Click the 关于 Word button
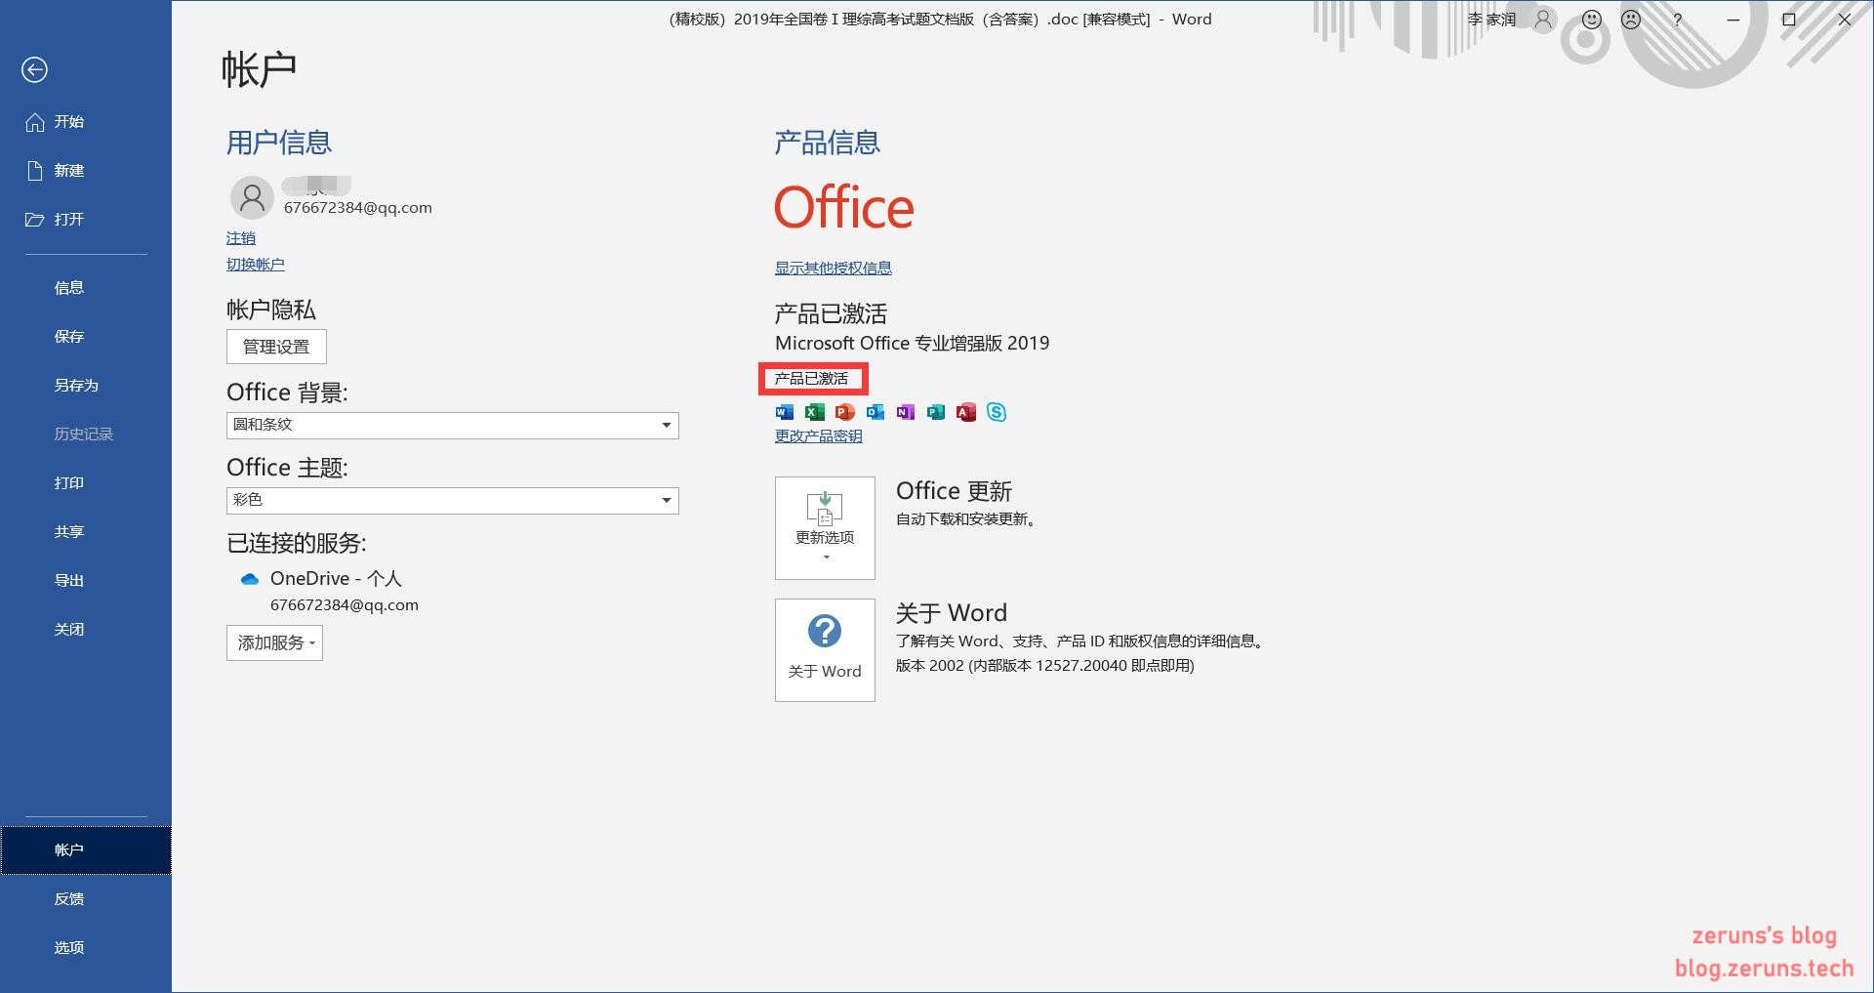 tap(825, 650)
